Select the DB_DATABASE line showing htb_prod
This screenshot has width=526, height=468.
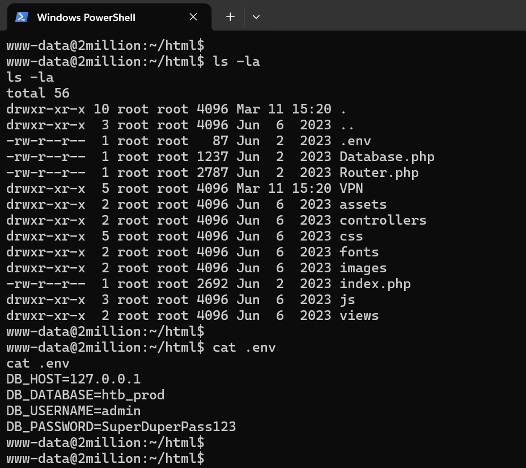(x=85, y=395)
